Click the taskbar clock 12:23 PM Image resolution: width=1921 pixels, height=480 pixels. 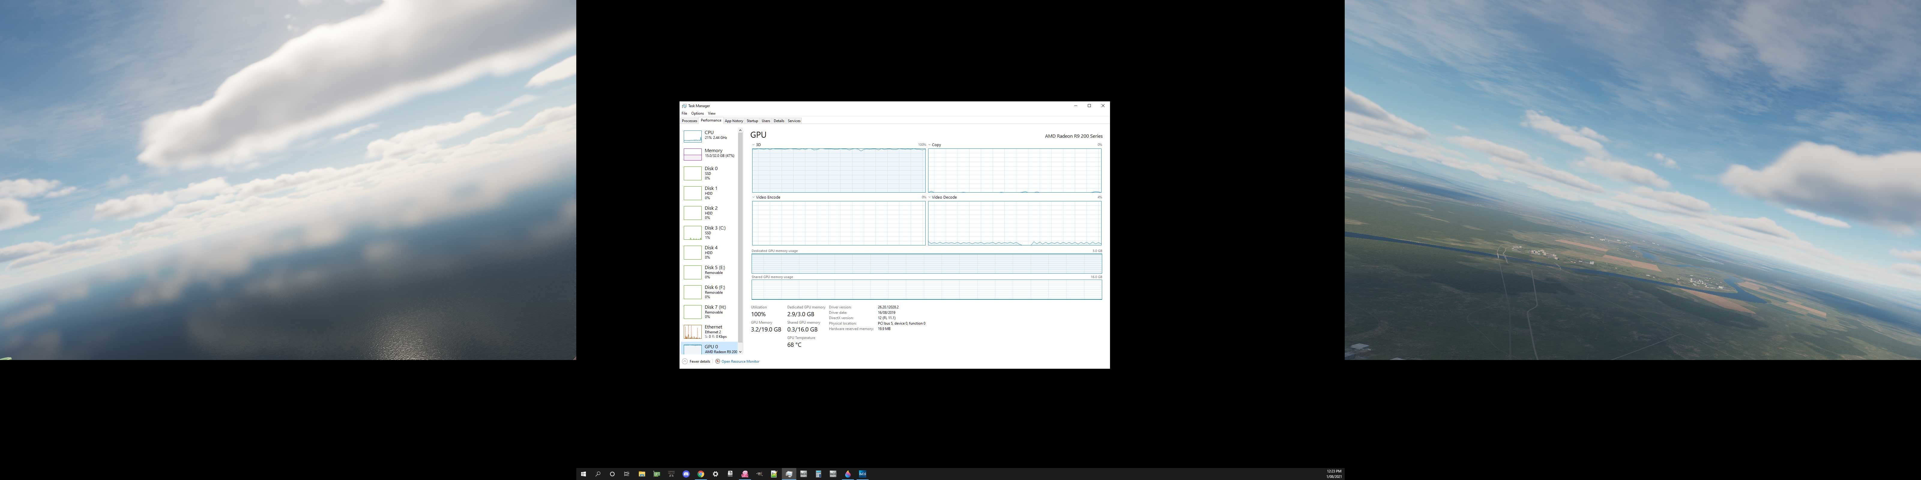coord(1334,471)
